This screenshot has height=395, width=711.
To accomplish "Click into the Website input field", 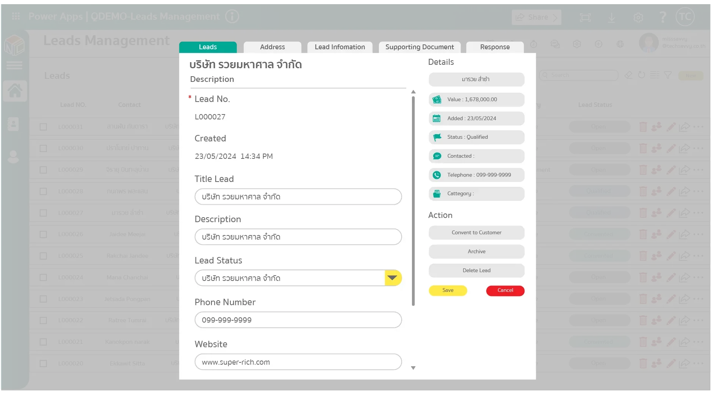I will 298,362.
